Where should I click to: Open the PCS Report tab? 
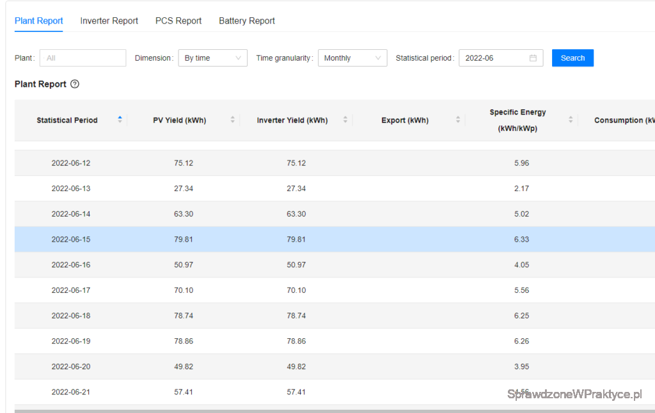click(x=178, y=21)
